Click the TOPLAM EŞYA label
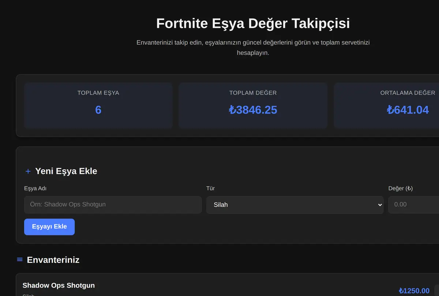This screenshot has width=439, height=296. [98, 93]
